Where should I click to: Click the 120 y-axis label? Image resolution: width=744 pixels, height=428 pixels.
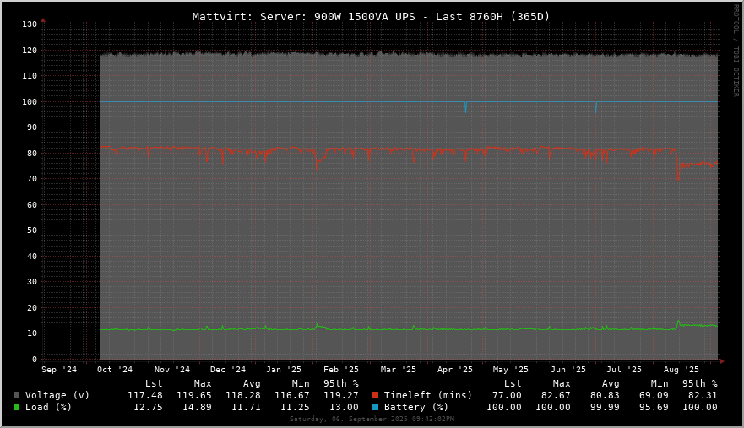(30, 51)
